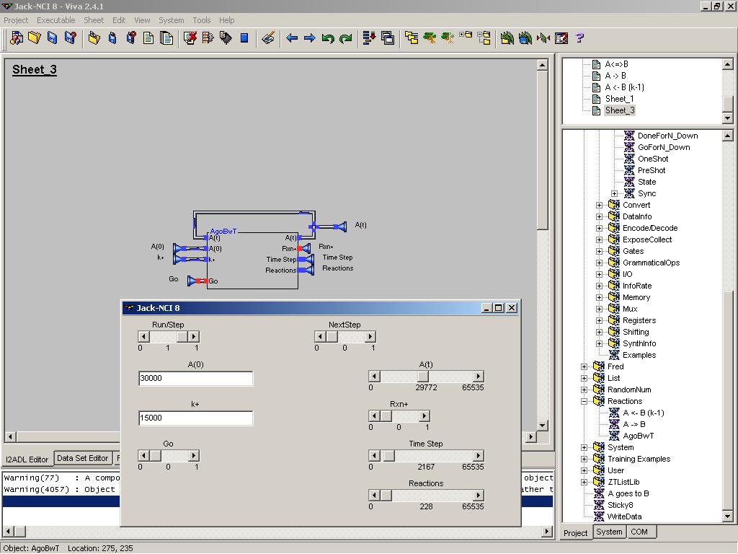Expand the DataInfo folder node
This screenshot has width=738, height=554.
pos(599,216)
